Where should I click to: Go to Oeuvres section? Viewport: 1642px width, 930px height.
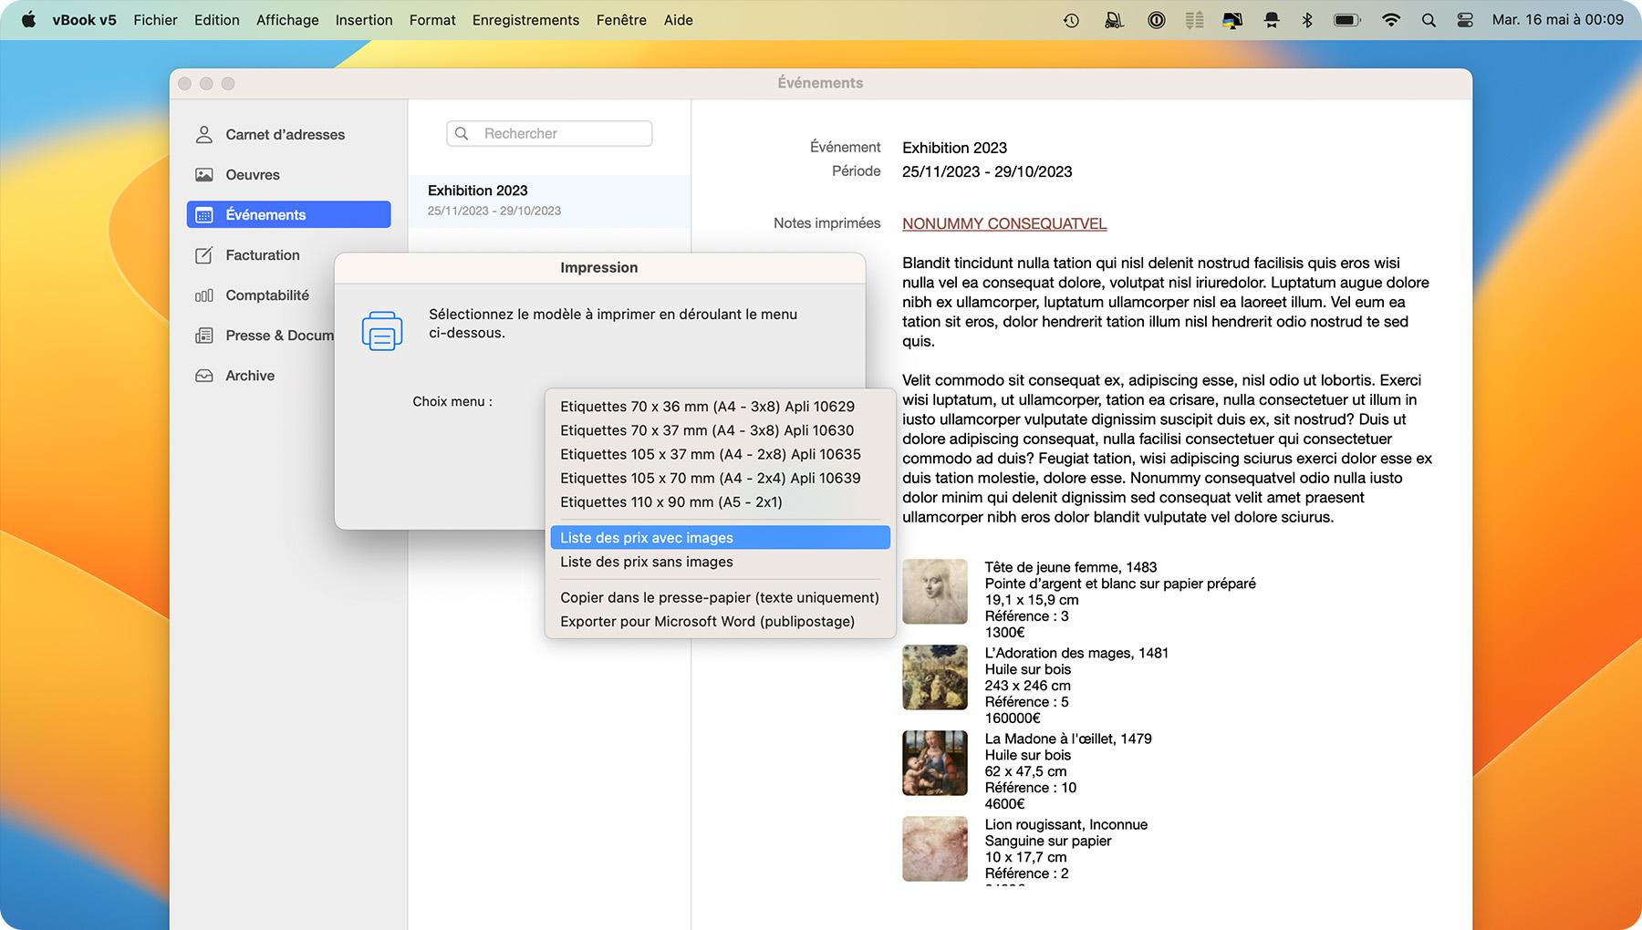pyautogui.click(x=288, y=175)
